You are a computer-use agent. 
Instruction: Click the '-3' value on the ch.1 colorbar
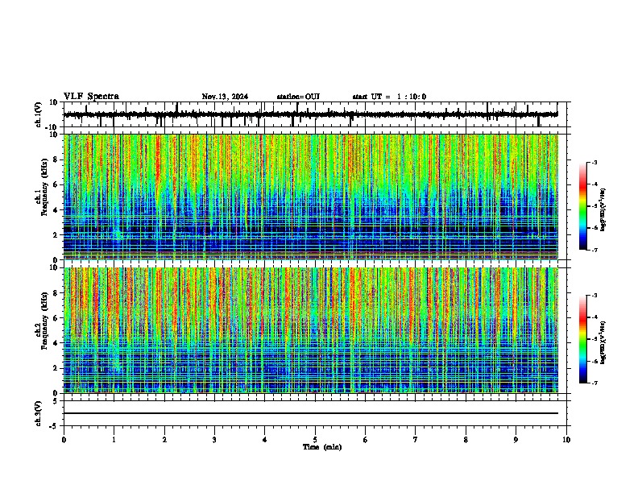594,162
